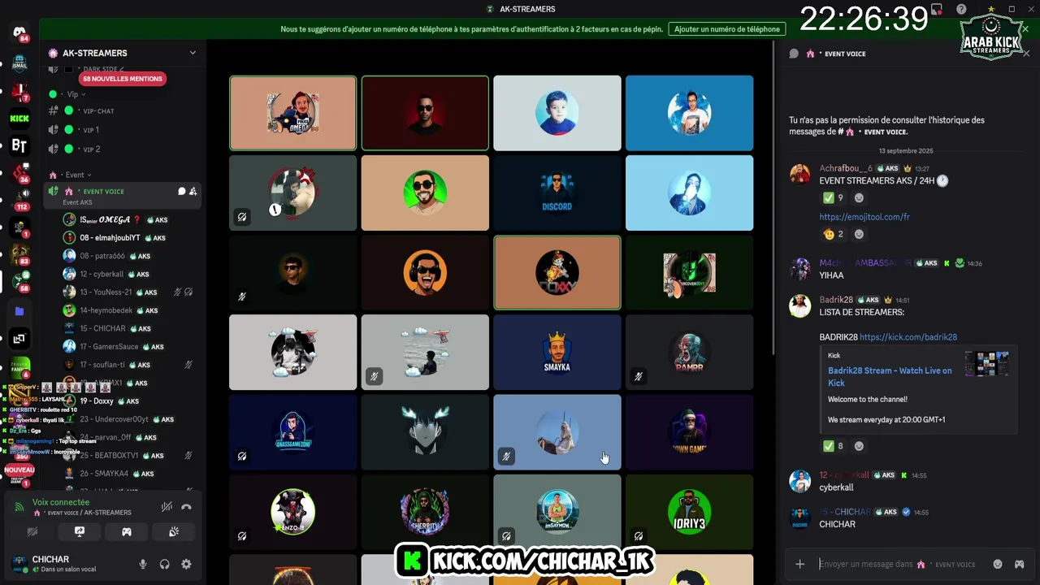This screenshot has width=1040, height=585.
Task: Toggle the checkmark 9 reaction
Action: [833, 197]
